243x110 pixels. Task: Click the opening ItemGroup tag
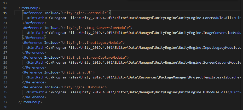[29, 8]
